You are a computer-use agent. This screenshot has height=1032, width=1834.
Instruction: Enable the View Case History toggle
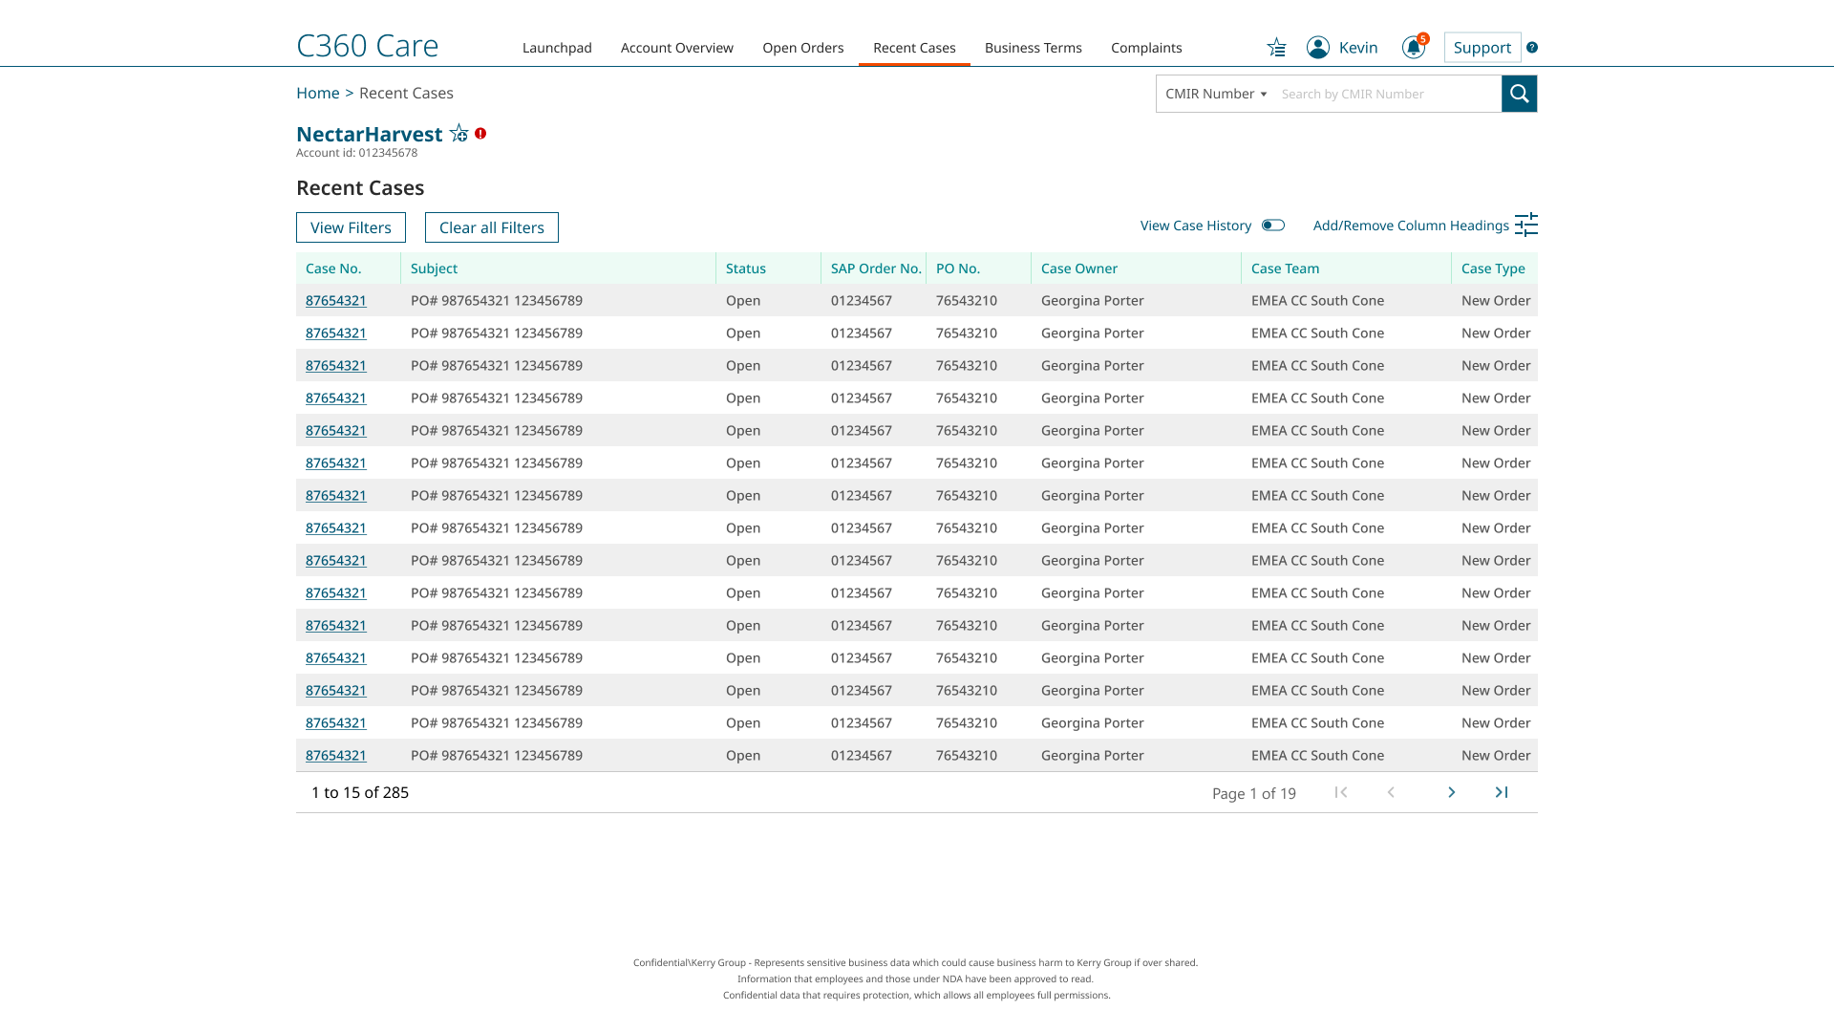1273,225
